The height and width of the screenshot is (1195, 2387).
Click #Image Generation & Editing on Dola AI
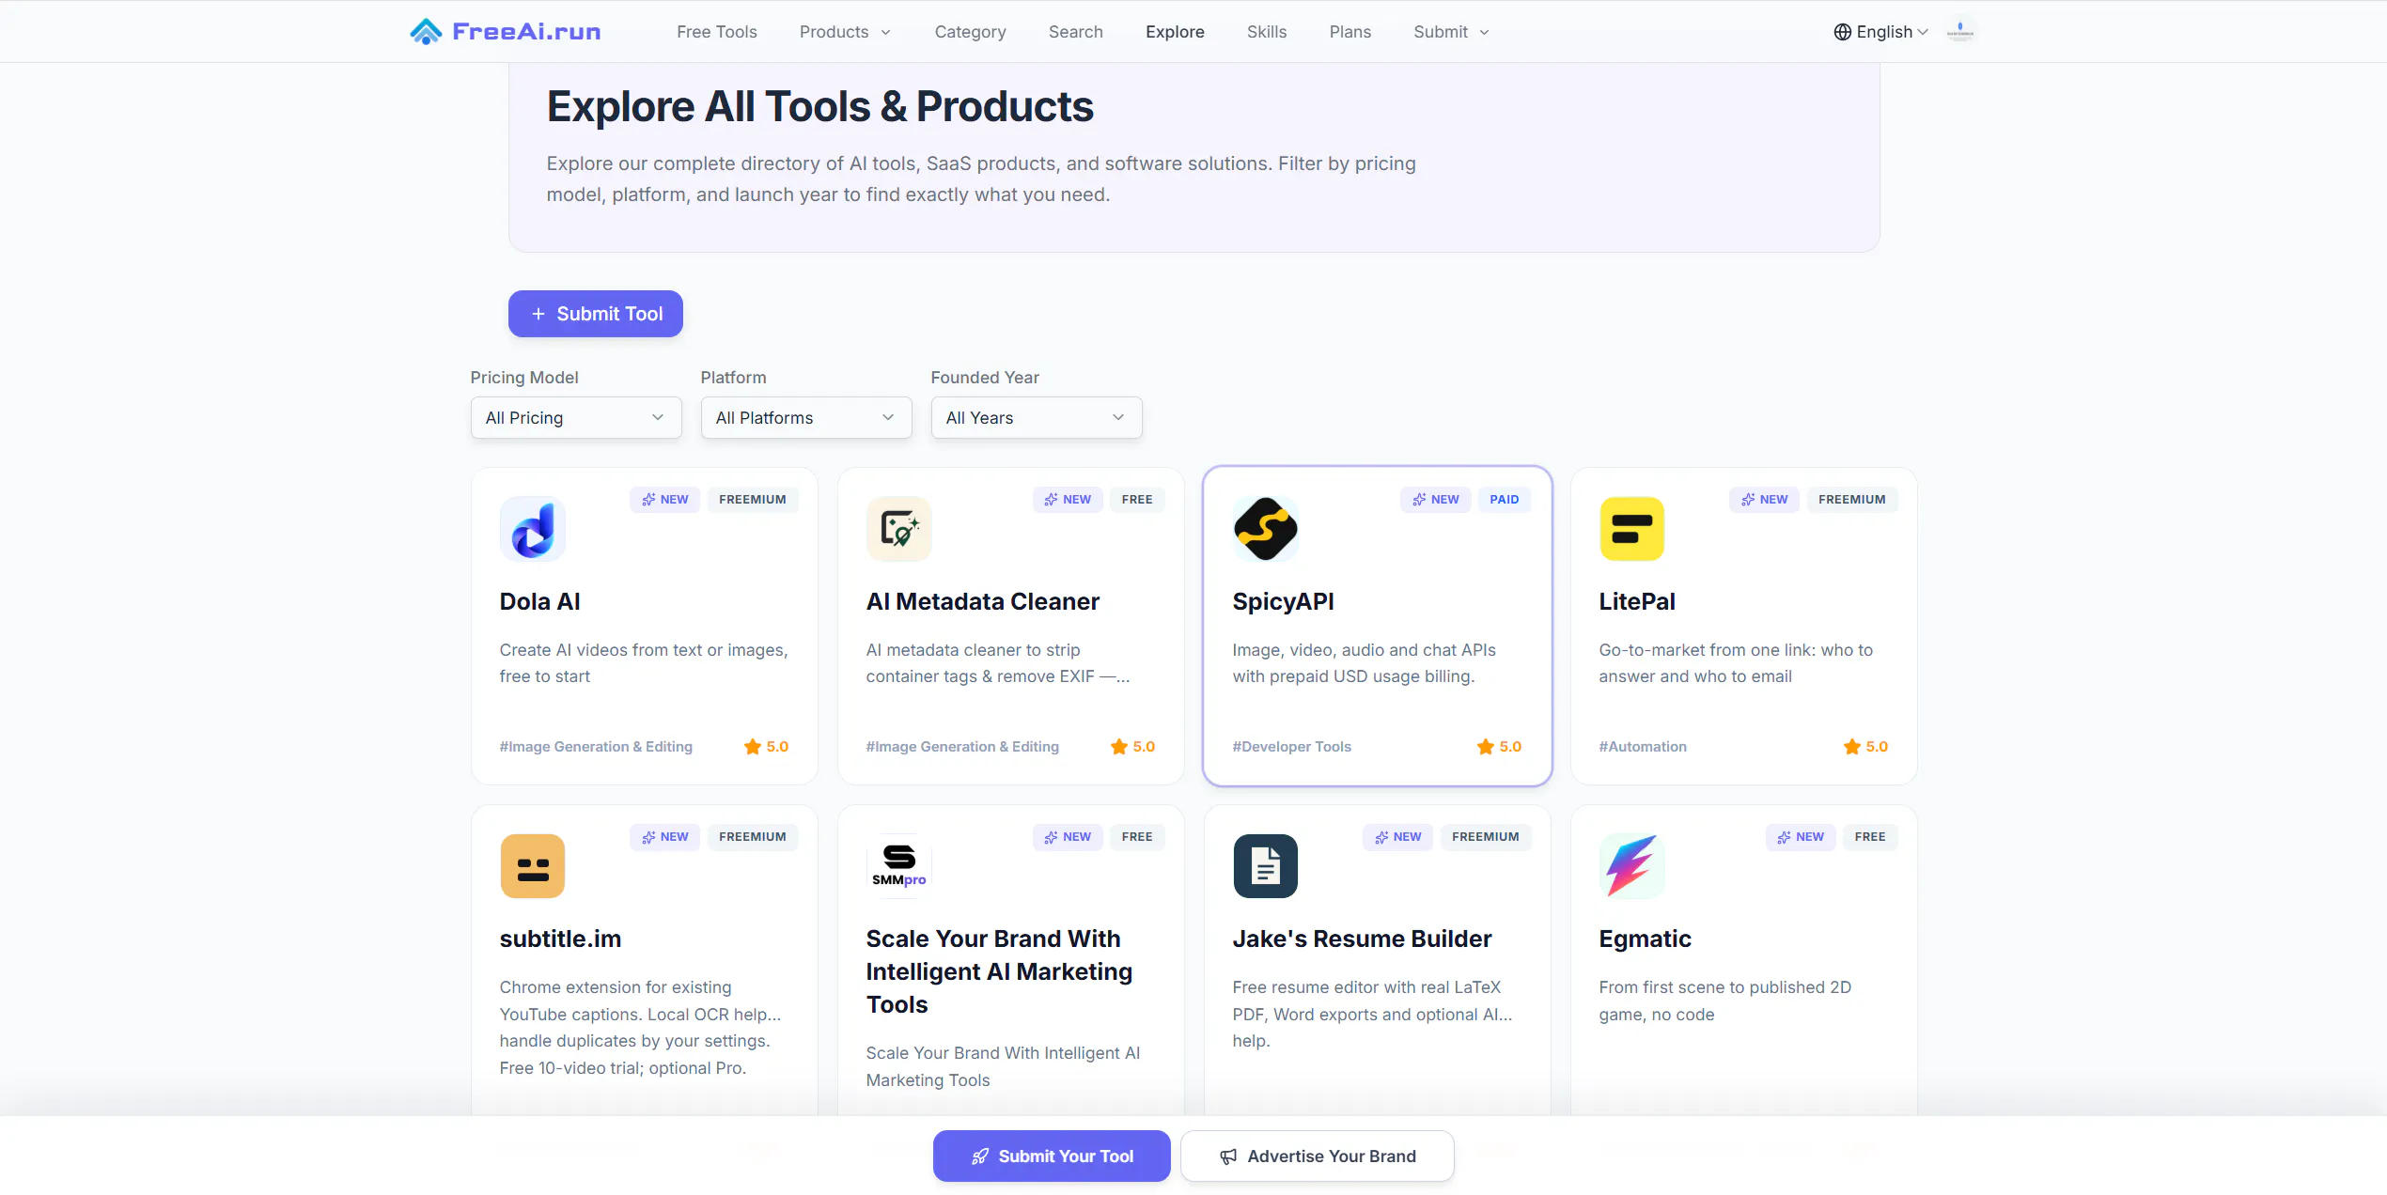click(x=596, y=747)
